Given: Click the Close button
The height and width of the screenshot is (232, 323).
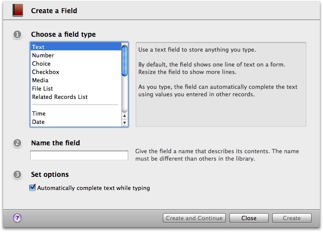Looking at the screenshot, I should (249, 218).
